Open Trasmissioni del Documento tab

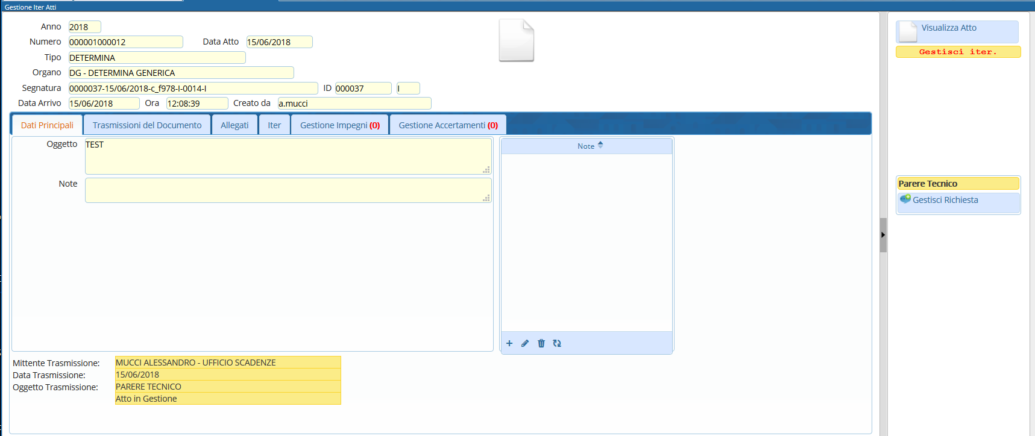[x=147, y=125]
